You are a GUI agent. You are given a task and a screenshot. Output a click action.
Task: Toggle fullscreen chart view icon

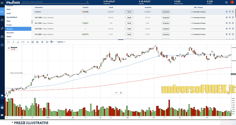(x=8, y=42)
